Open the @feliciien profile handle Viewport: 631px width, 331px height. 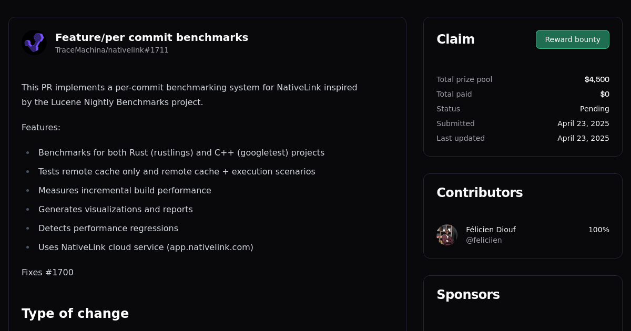coord(484,240)
